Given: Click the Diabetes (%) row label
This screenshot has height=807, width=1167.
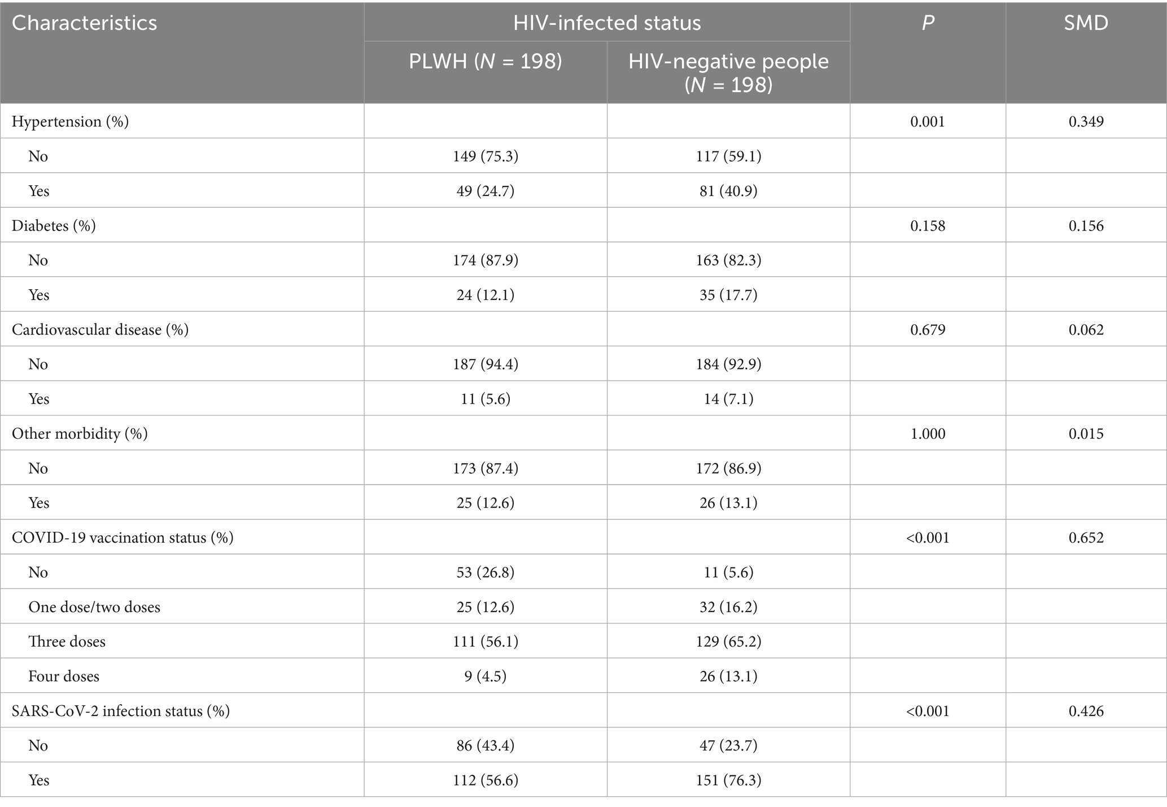Looking at the screenshot, I should coord(54,226).
